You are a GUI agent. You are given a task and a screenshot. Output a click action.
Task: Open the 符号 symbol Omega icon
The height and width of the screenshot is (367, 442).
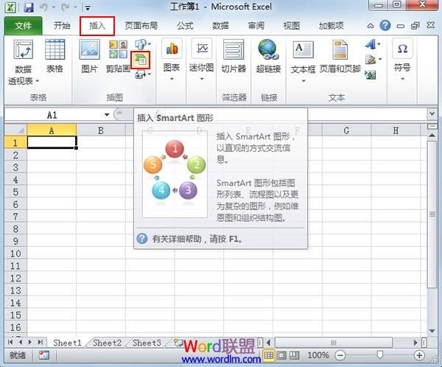pos(402,49)
